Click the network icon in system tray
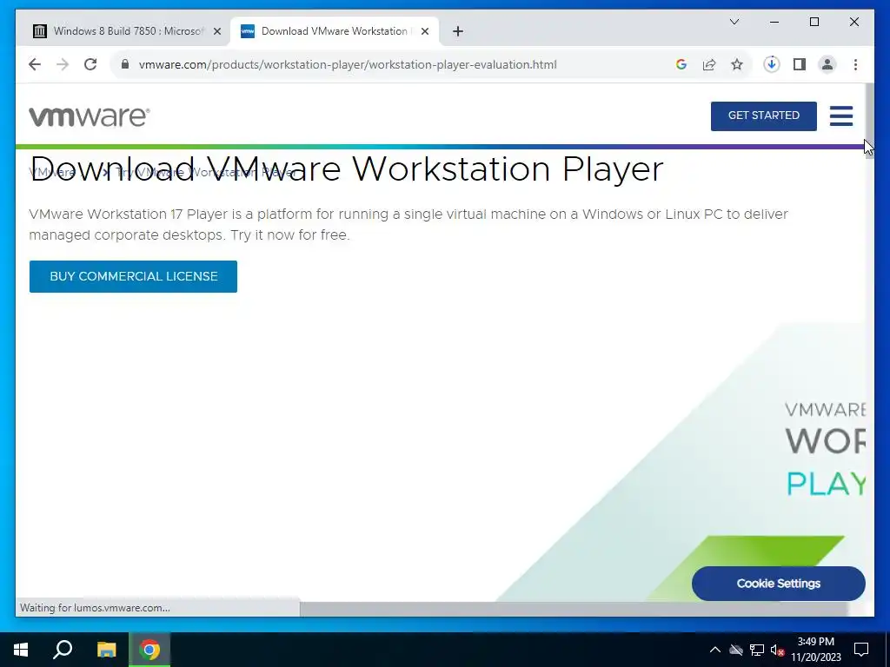This screenshot has height=667, width=890. 757,650
